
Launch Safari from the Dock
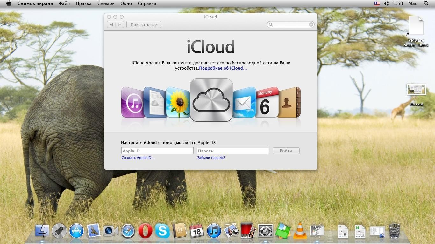click(128, 231)
